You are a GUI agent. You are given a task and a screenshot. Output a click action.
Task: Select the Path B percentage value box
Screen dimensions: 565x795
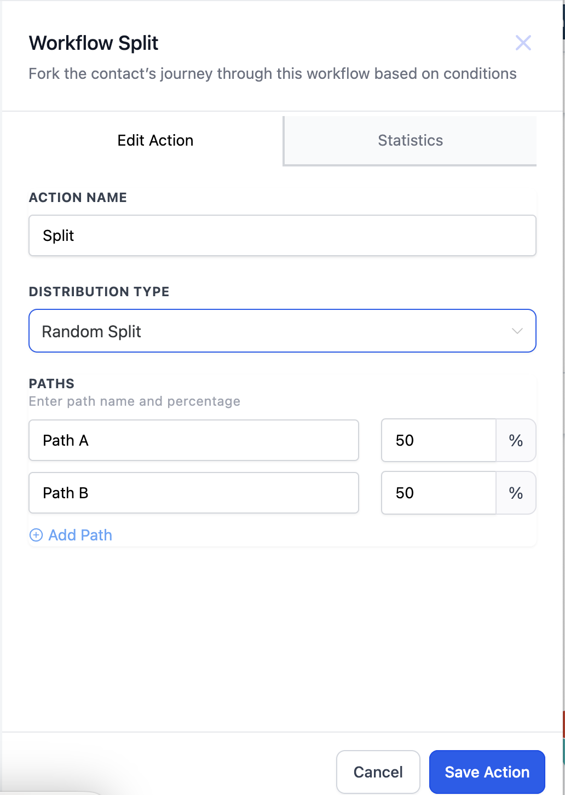click(439, 493)
